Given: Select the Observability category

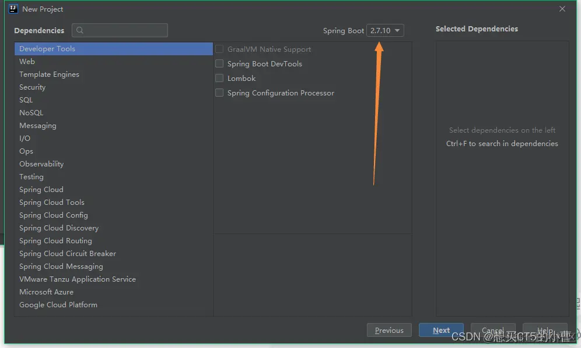Looking at the screenshot, I should 113,164.
